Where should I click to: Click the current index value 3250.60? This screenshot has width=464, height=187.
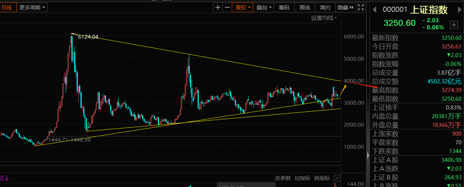(x=400, y=23)
